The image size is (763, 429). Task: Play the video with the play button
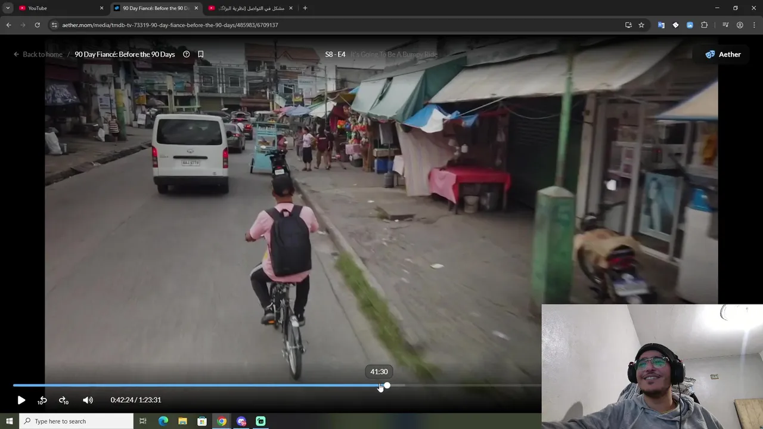click(x=21, y=400)
